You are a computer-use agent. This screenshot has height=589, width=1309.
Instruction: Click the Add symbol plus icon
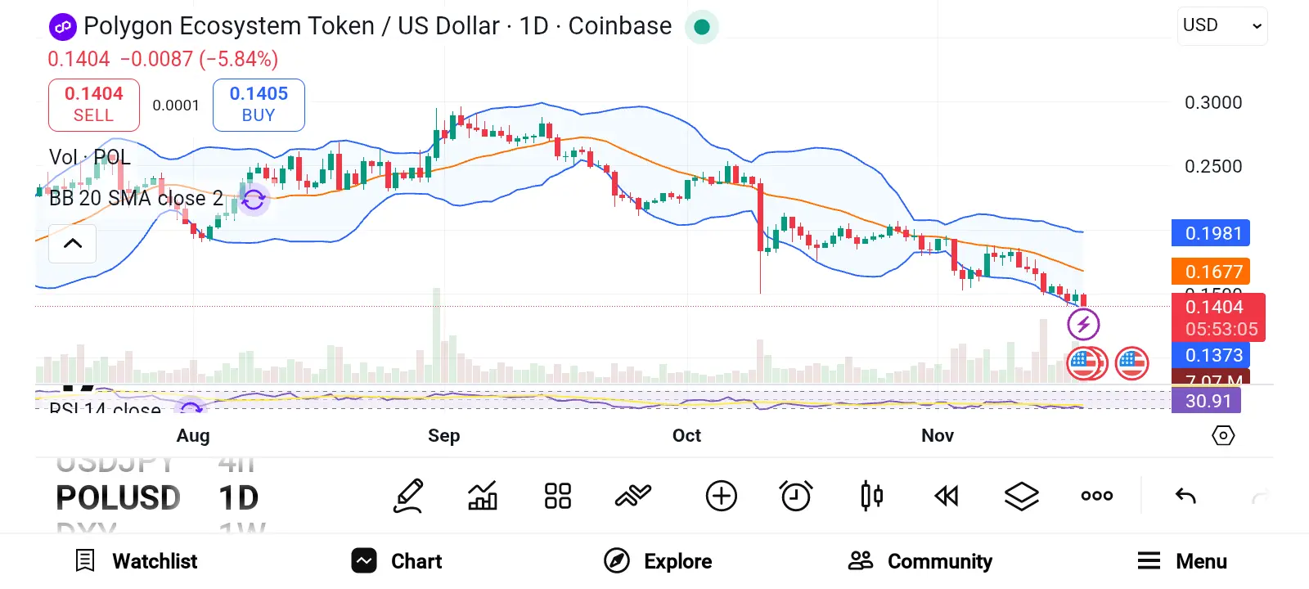[x=721, y=496]
